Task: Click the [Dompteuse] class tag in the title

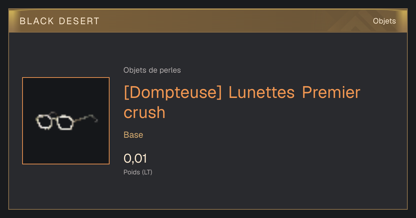Action: [172, 93]
